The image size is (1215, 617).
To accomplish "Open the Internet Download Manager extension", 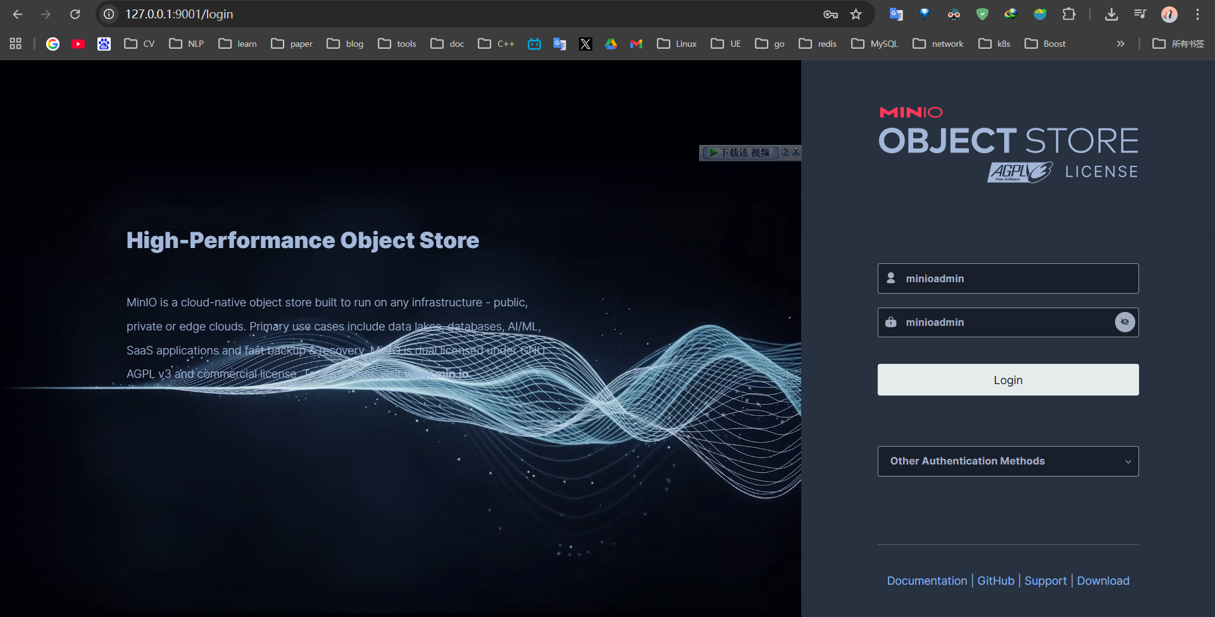I will coord(1011,14).
